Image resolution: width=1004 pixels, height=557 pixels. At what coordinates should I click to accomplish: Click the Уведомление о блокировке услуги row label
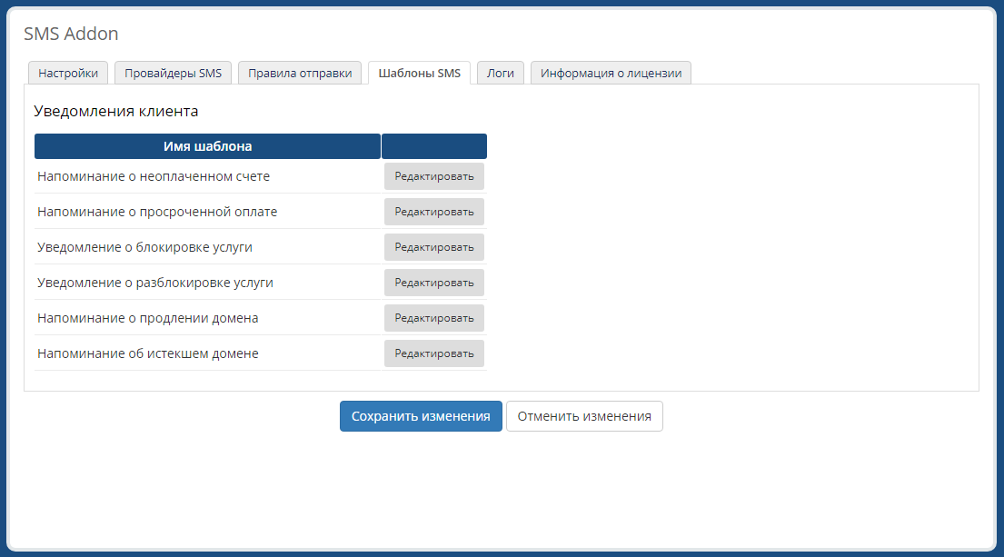[x=144, y=247]
